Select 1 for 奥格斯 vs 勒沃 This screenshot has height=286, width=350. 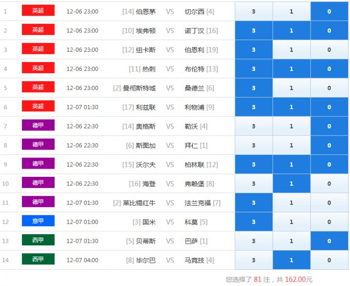pyautogui.click(x=292, y=126)
